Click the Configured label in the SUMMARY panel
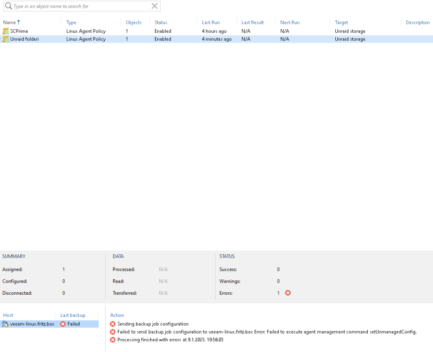The width and height of the screenshot is (433, 352). pos(15,281)
